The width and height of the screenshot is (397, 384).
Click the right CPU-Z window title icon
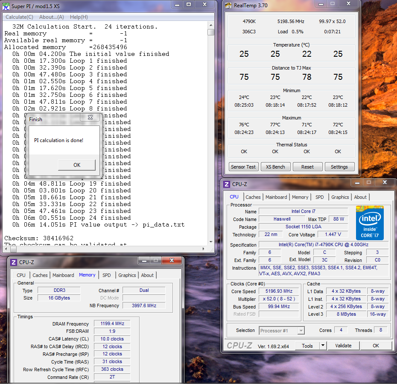coord(227,184)
